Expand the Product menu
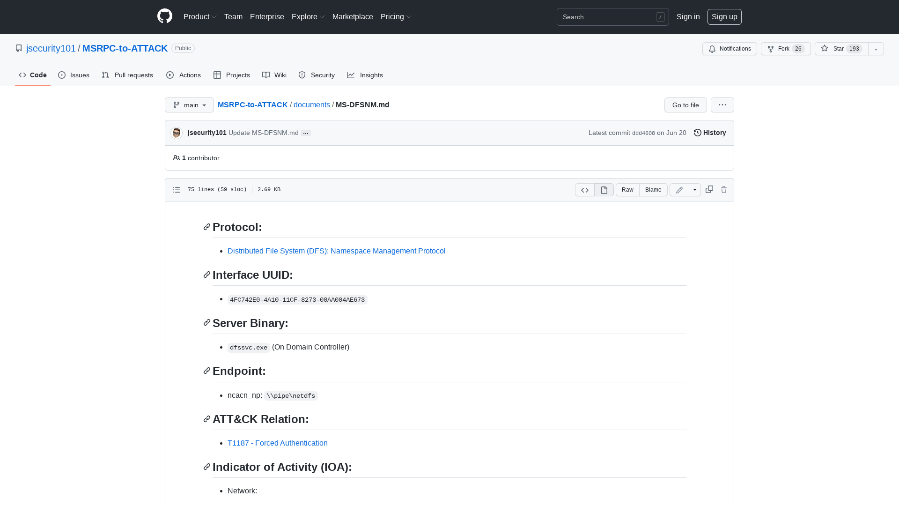Image resolution: width=899 pixels, height=506 pixels. 200,17
